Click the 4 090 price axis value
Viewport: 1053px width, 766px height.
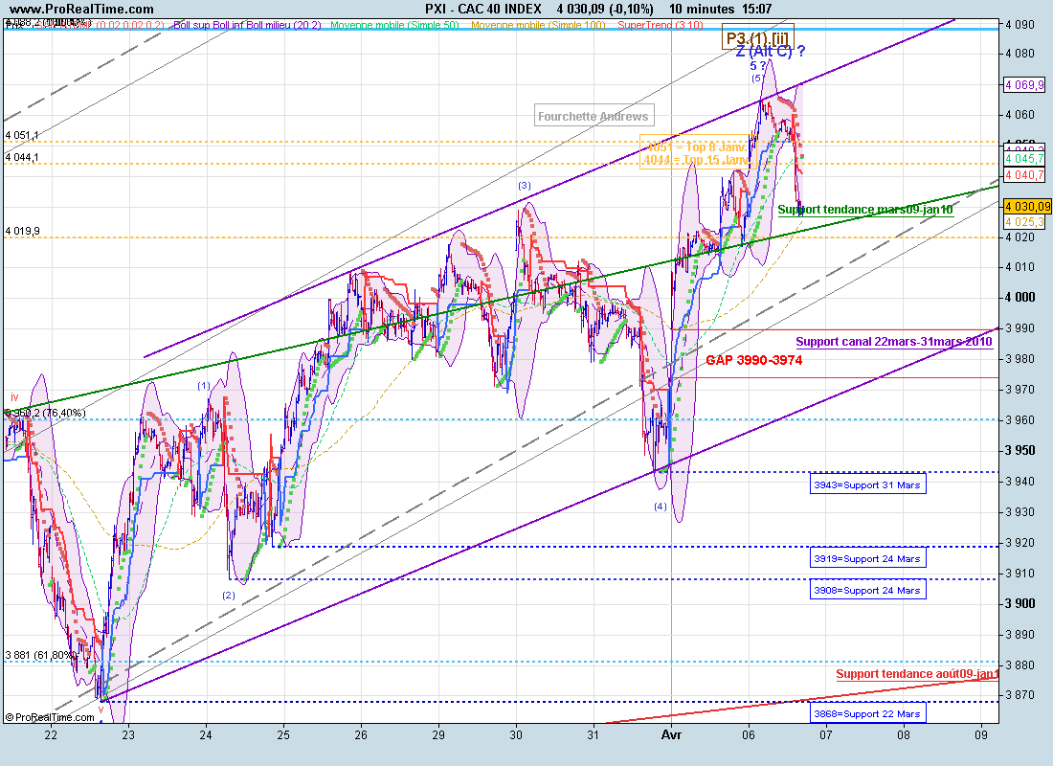[x=1020, y=24]
